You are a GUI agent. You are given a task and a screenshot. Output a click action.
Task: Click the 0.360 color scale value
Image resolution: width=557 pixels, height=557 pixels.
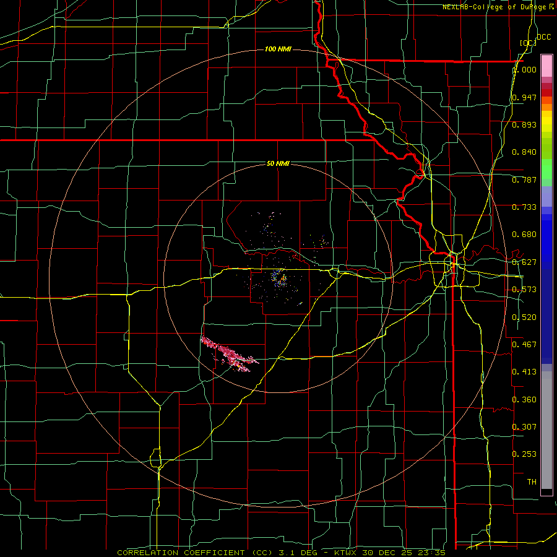pyautogui.click(x=524, y=400)
